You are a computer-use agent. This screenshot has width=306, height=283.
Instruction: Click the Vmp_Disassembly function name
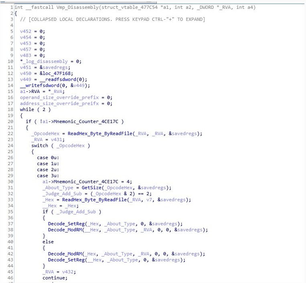[x=77, y=7]
